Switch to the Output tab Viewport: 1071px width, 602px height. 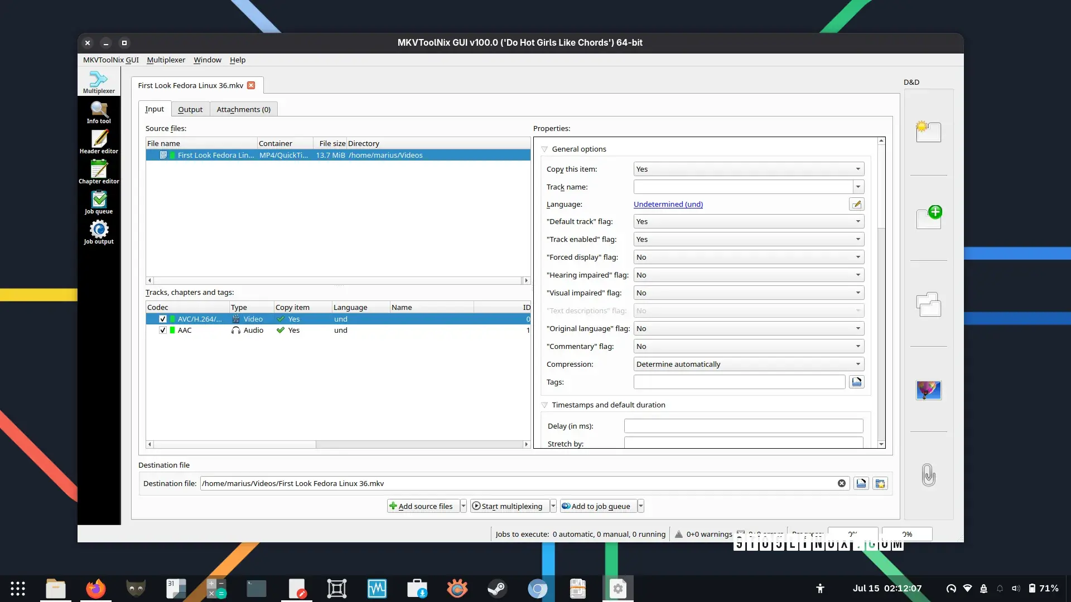click(190, 109)
